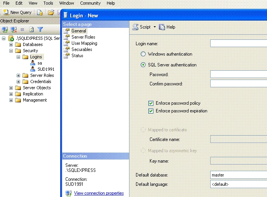
Task: Open the Tools menu
Action: [x=48, y=3]
